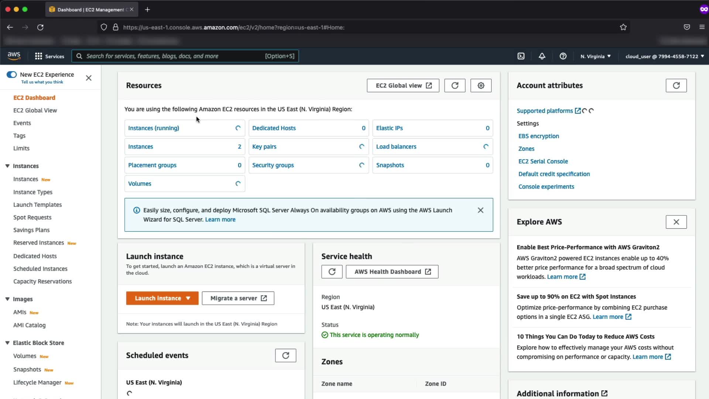
Task: Open the help question mark icon
Action: [x=563, y=56]
